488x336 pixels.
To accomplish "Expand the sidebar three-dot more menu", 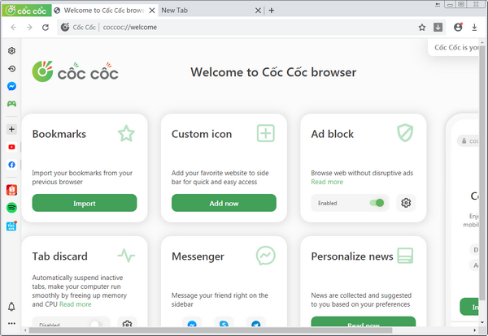I will click(11, 325).
